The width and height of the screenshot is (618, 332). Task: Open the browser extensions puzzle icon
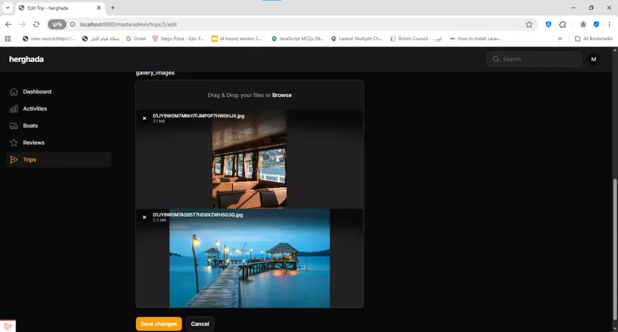point(562,25)
